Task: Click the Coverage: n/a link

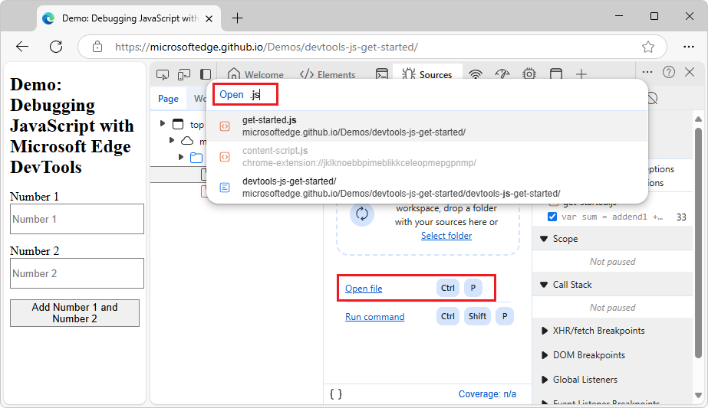Action: pyautogui.click(x=487, y=394)
